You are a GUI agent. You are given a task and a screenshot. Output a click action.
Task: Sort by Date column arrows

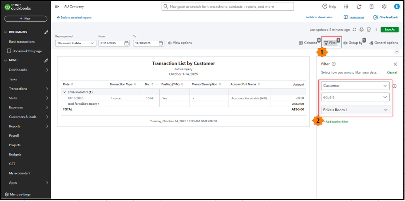point(72,84)
